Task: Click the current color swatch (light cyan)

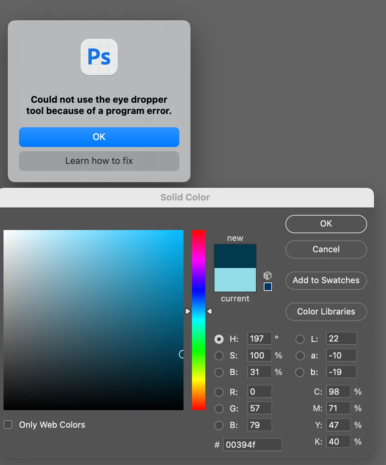Action: tap(235, 280)
